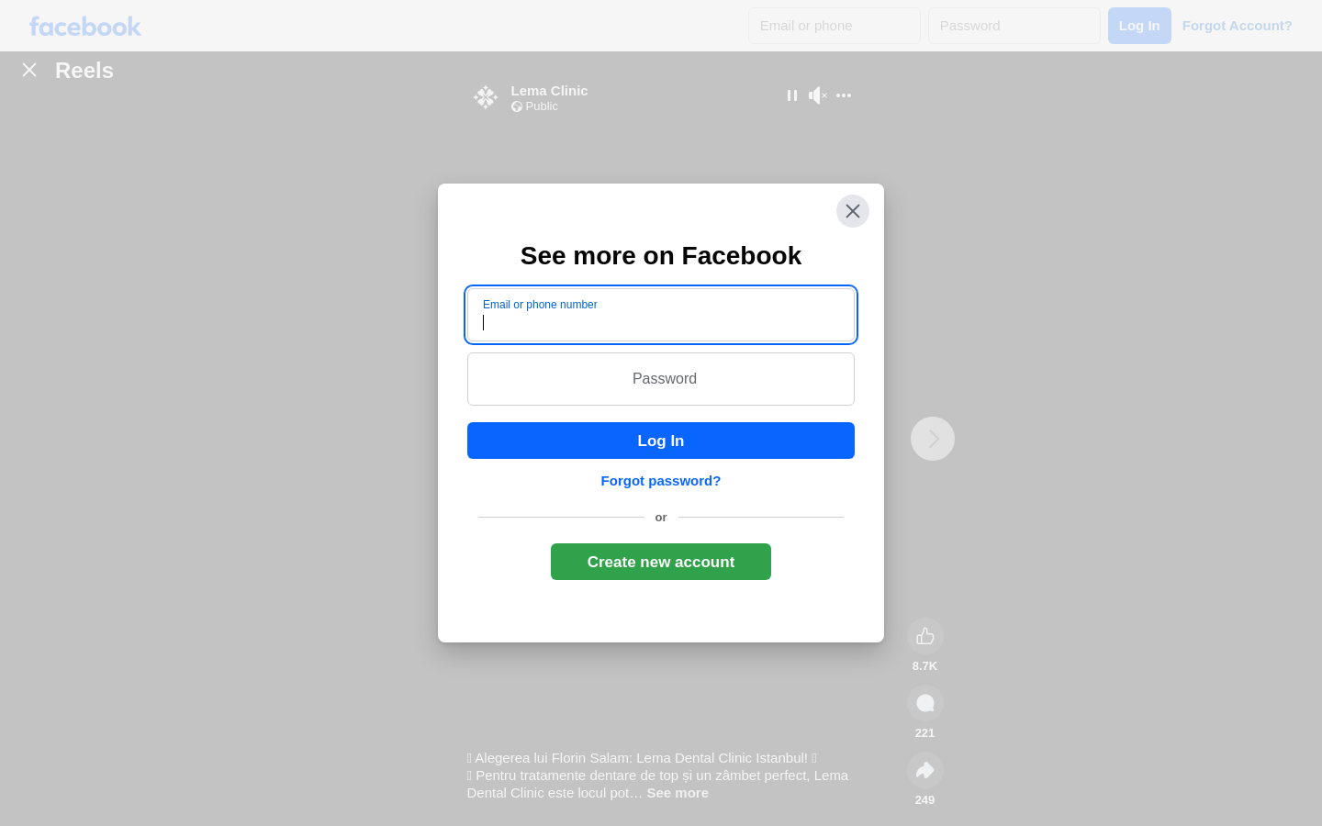Click the header Log In button
The height and width of the screenshot is (826, 1322).
1139,26
